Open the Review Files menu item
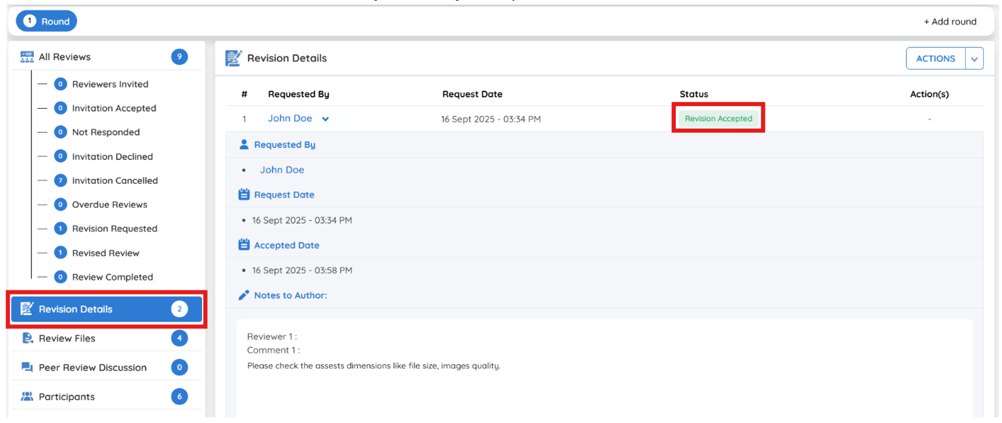The height and width of the screenshot is (423, 1002). (x=107, y=338)
